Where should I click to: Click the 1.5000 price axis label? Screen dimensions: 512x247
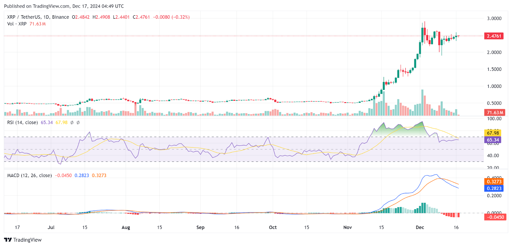(494, 69)
